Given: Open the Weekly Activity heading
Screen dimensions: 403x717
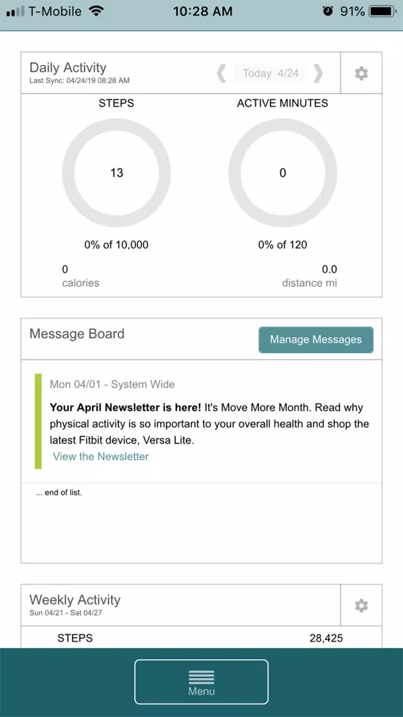Looking at the screenshot, I should pos(75,600).
